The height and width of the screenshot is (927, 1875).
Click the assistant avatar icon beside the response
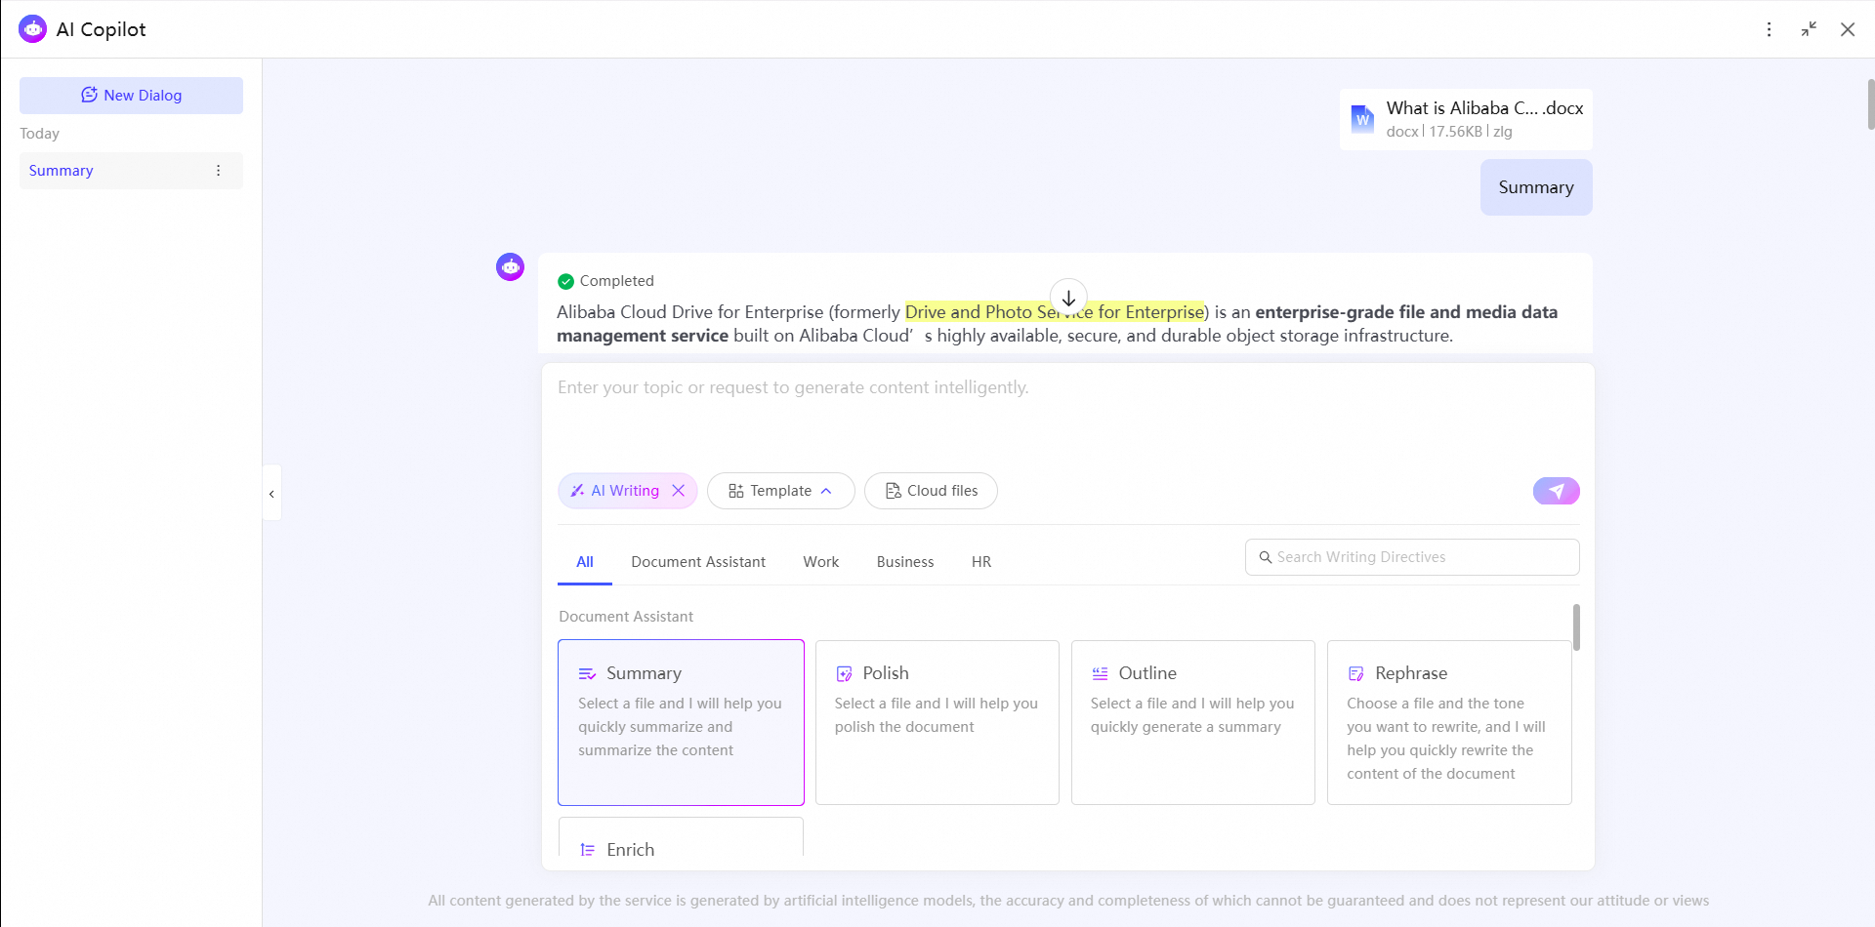tap(510, 266)
